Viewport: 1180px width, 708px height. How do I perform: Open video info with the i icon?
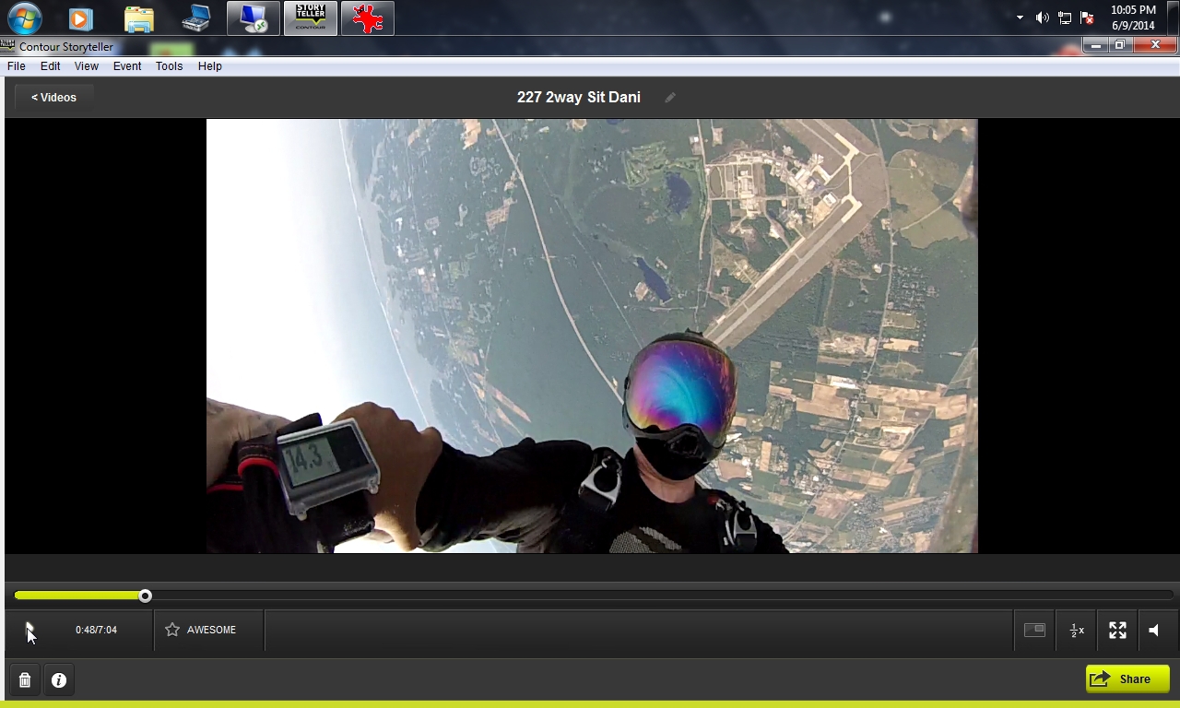tap(59, 680)
